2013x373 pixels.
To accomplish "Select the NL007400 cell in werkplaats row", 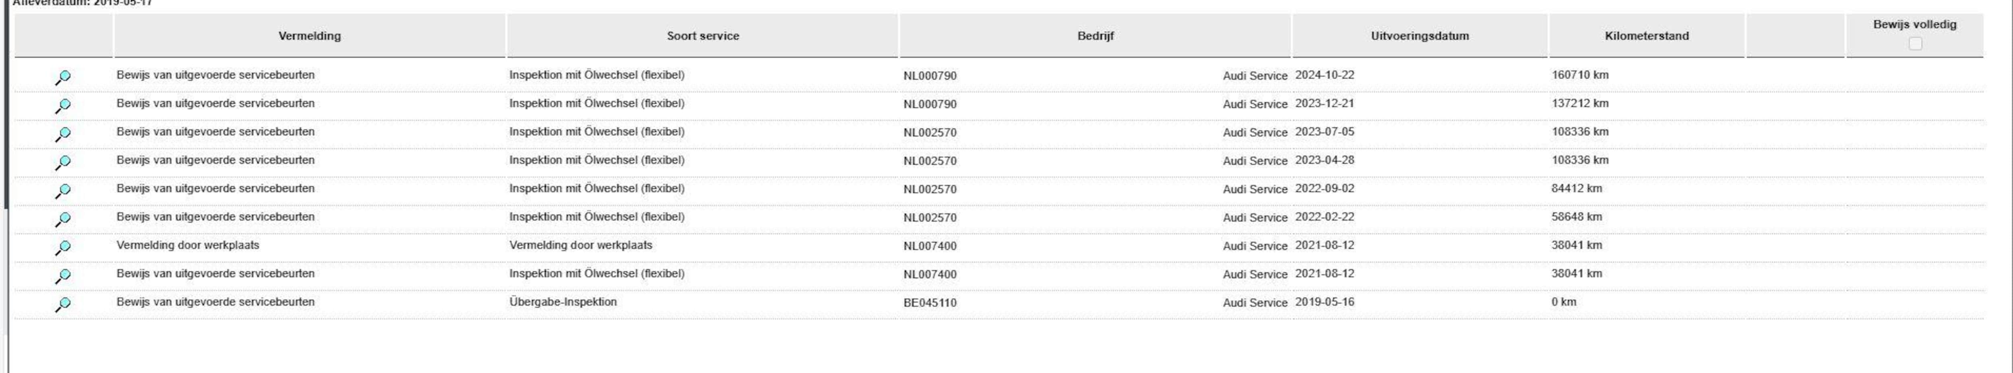I will pyautogui.click(x=930, y=246).
